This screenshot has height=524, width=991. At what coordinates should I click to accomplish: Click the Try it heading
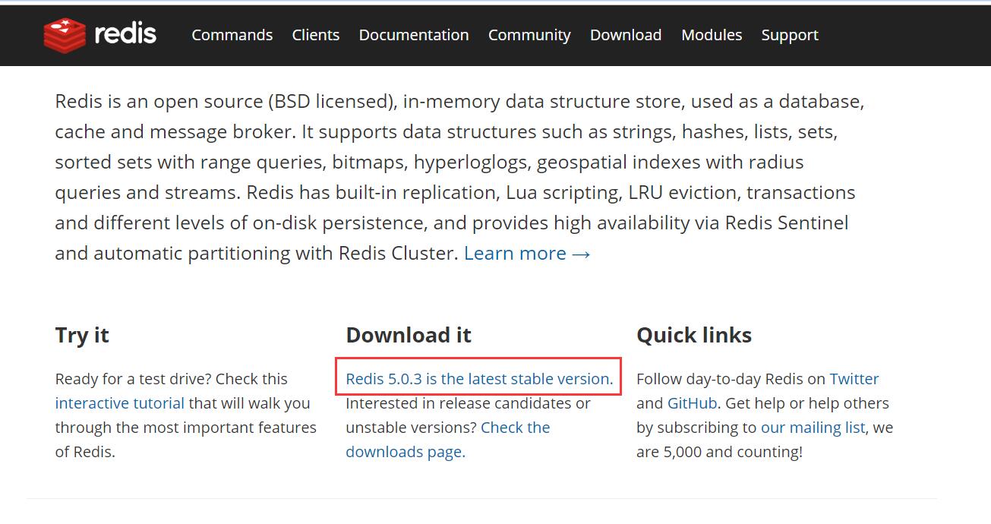point(81,335)
